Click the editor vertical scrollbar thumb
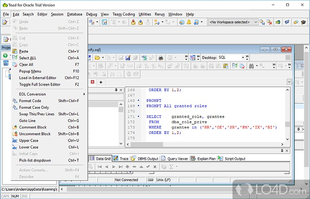The height and width of the screenshot is (199, 310). [287, 124]
